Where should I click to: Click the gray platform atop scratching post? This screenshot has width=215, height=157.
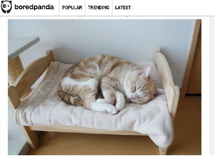pos(22,46)
